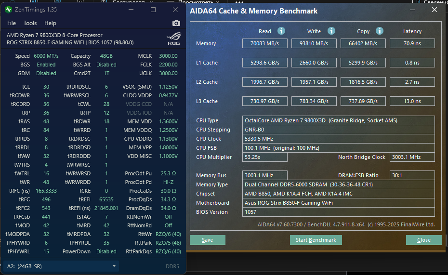Expand the A2: (24GB, SR) DIMM dropdown
Screen dimensions: 448x275
pos(114,266)
